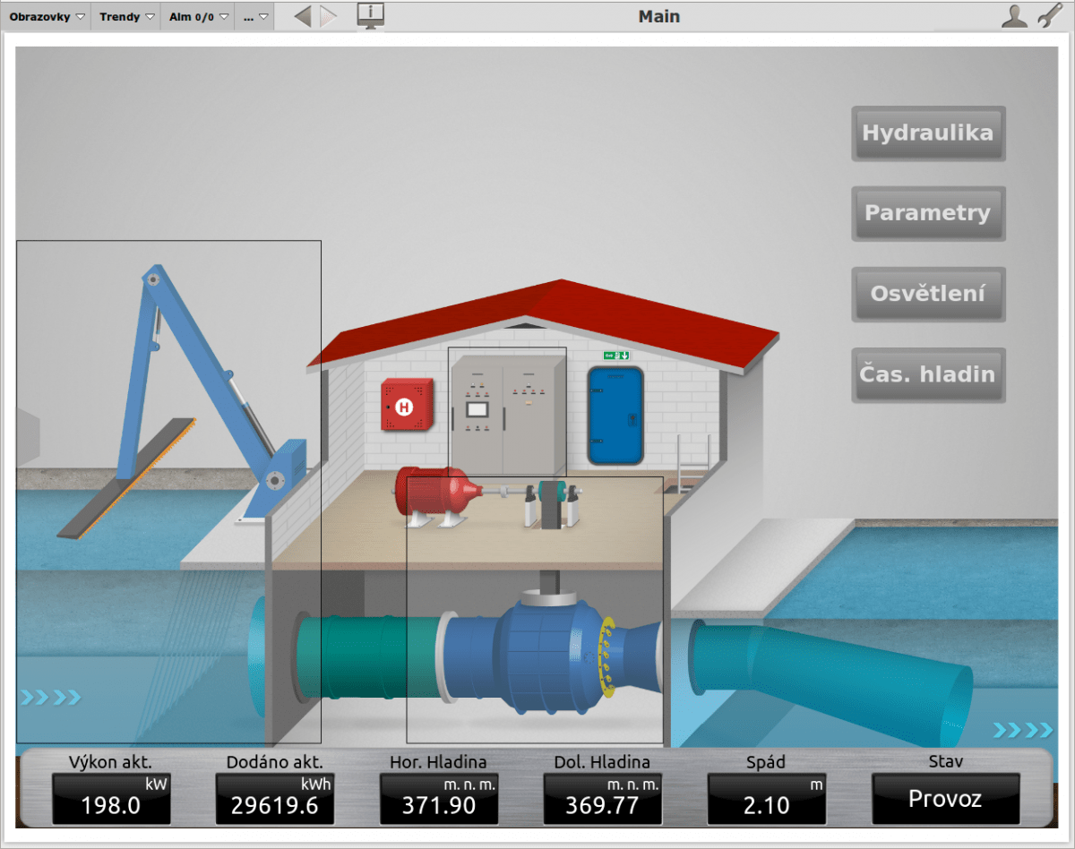Click the blue powerhouse door
Viewport: 1075px width, 849px height.
point(615,415)
